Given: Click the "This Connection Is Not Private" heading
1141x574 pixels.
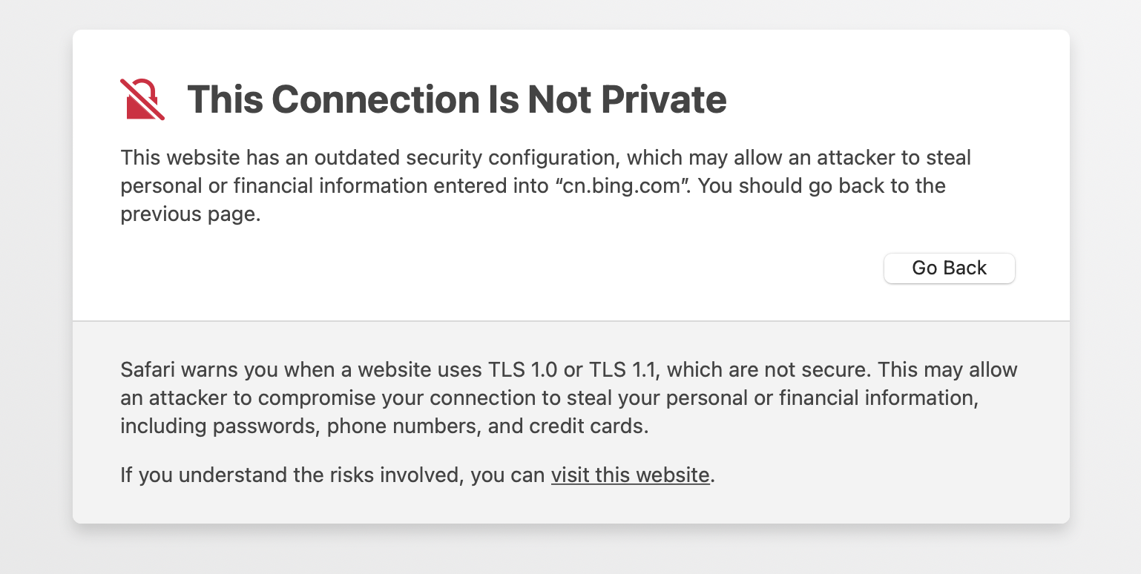Looking at the screenshot, I should pos(456,99).
